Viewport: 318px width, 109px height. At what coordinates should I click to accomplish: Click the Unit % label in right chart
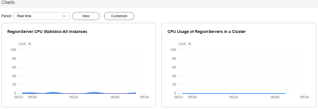tap(185, 44)
